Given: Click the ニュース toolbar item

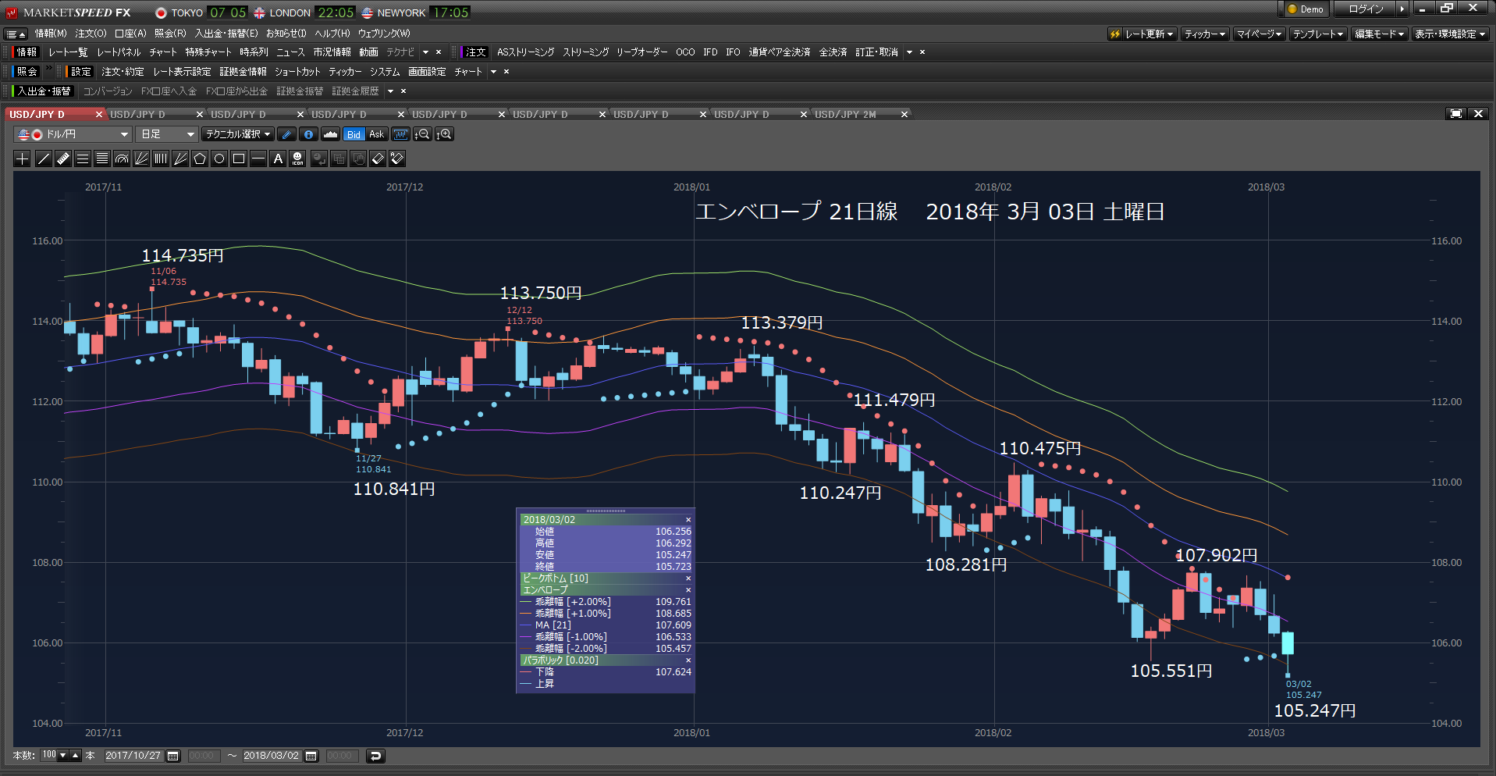Looking at the screenshot, I should [290, 52].
